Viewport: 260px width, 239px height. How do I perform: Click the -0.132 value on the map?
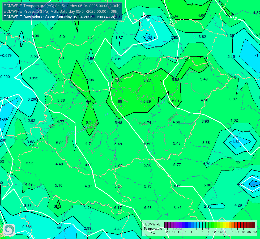[147, 38]
